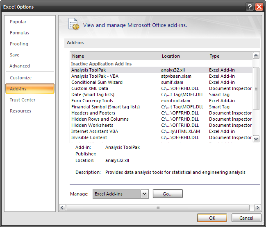Close the Excel Options dialog
266x227 pixels.
pyautogui.click(x=259, y=7)
